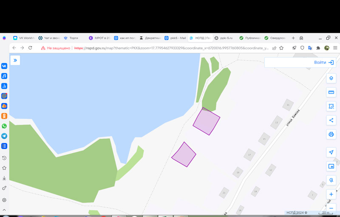The image size is (340, 217).
Task: Zoom out with the minus button
Action: (331, 208)
